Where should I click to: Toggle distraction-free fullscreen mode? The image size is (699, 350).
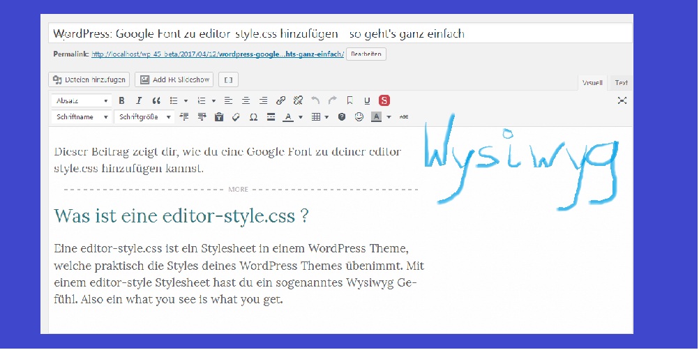622,100
